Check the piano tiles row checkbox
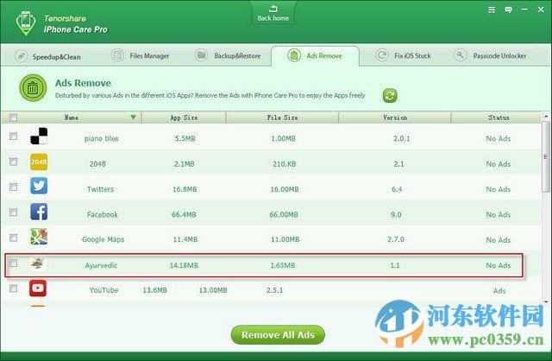Viewport: 552px width, 361px height. pyautogui.click(x=14, y=136)
